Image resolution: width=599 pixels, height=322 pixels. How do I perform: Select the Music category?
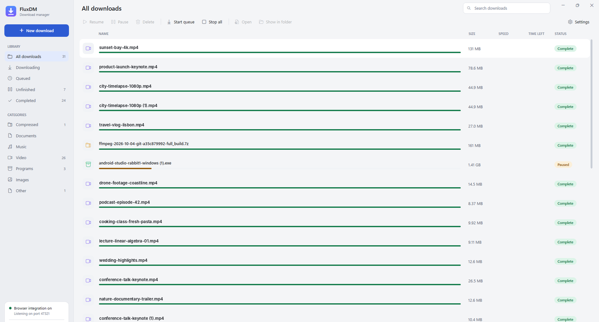(x=37, y=147)
